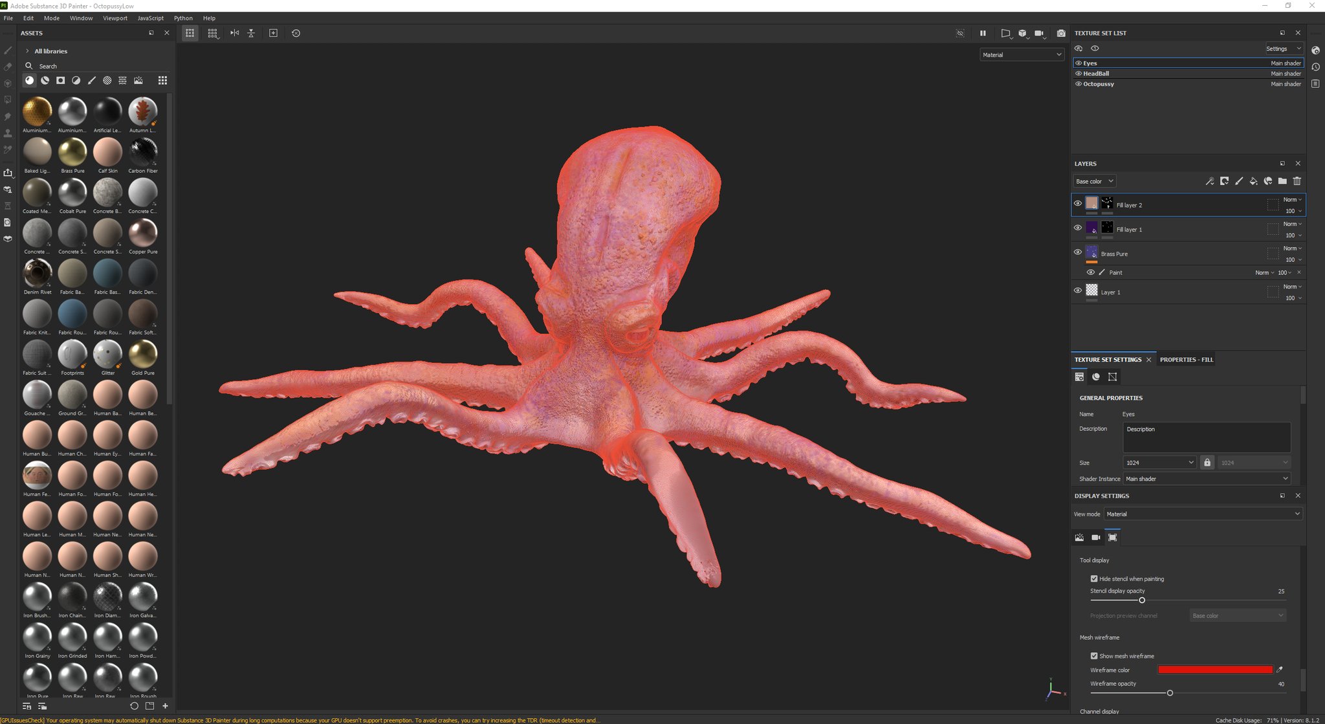Toggle visibility of HeadBall texture set
The height and width of the screenshot is (724, 1325).
coord(1079,74)
